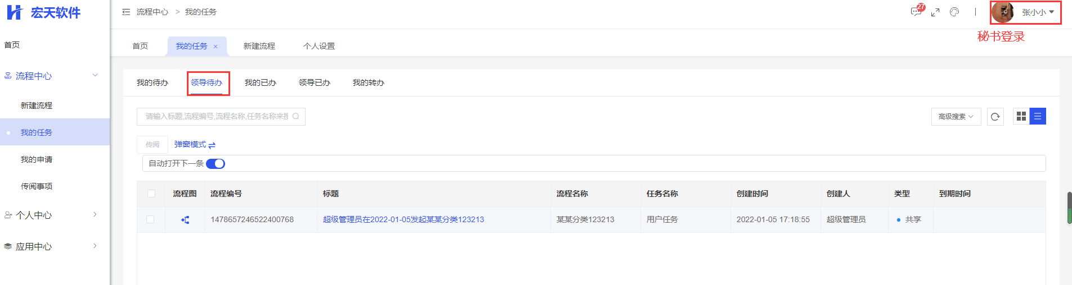Viewport: 1072px width, 285px height.
Task: Click the 个人中心 sidebar icon
Action: pos(8,215)
